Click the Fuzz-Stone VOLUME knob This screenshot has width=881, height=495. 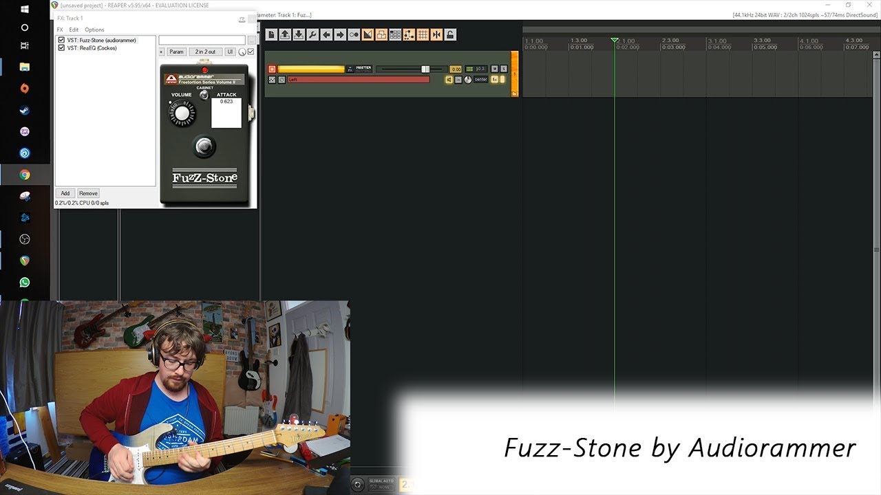182,113
